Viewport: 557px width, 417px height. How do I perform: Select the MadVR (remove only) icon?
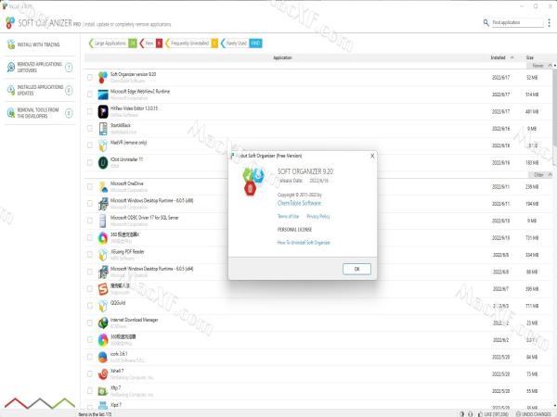coord(103,145)
